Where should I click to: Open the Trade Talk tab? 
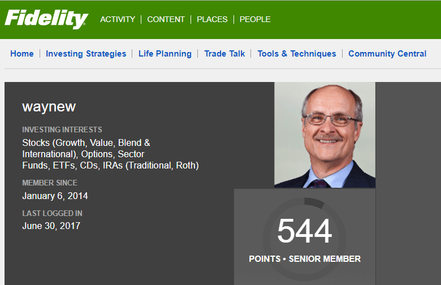224,54
